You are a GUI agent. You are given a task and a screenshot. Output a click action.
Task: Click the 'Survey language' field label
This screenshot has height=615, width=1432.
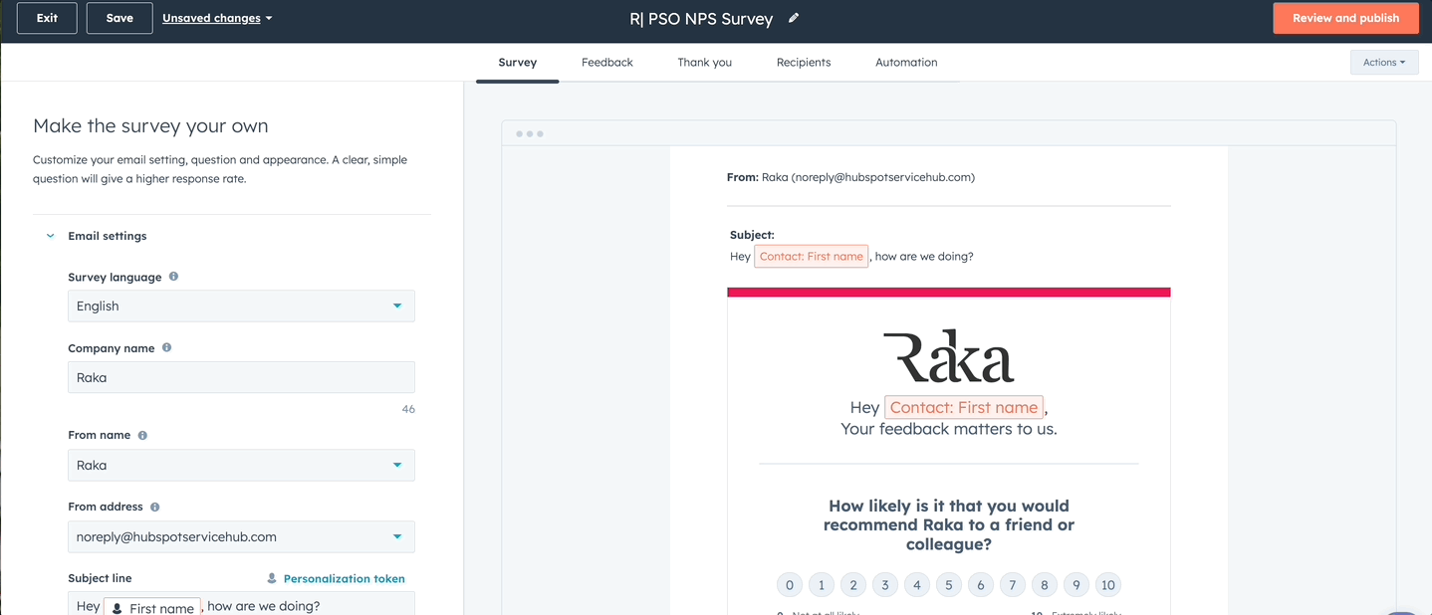tap(115, 277)
